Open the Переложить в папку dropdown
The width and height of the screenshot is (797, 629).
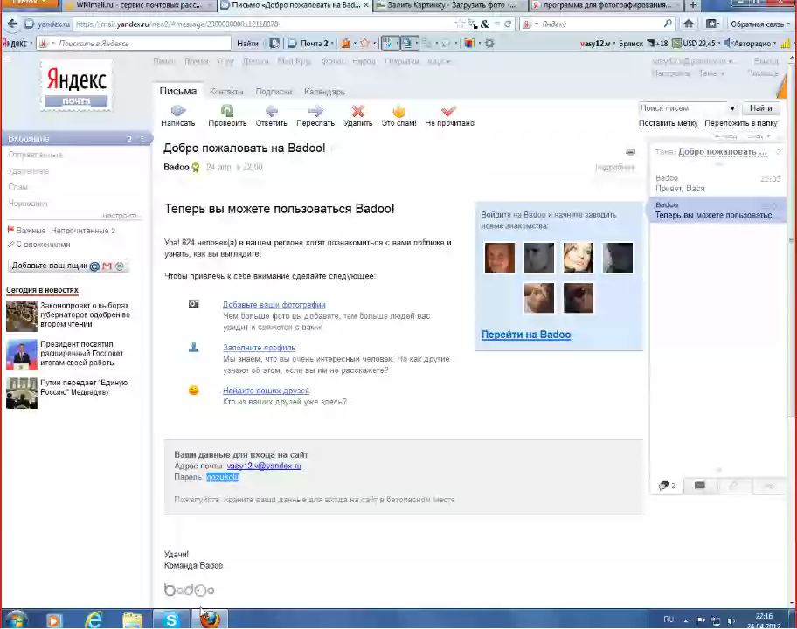[740, 123]
